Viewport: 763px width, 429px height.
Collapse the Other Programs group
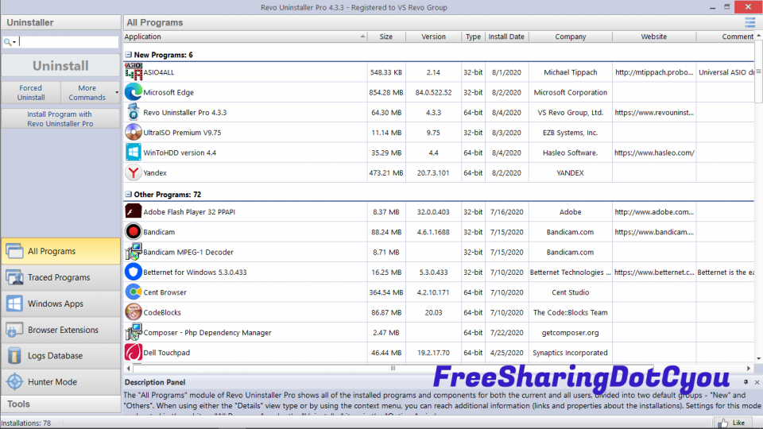(128, 194)
